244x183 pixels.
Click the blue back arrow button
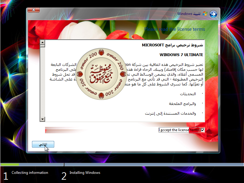(x=213, y=14)
